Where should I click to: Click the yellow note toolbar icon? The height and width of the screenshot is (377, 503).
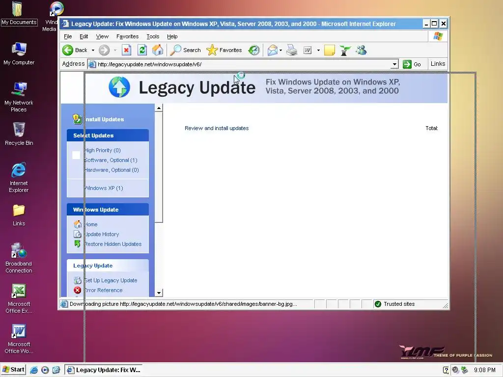click(330, 51)
